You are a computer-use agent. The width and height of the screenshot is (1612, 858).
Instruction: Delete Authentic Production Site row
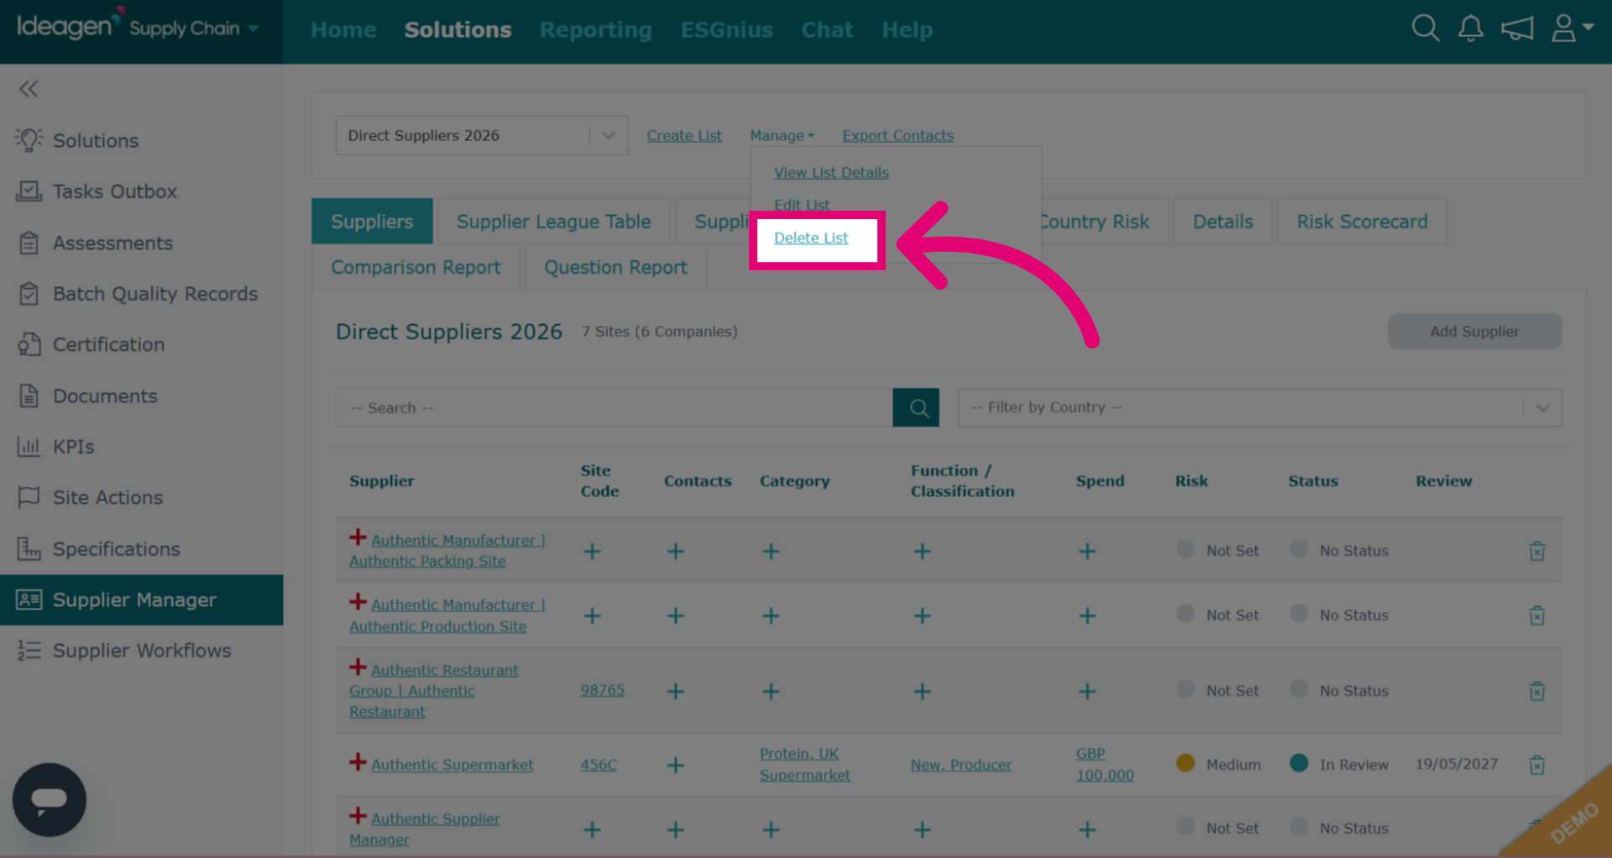point(1536,615)
